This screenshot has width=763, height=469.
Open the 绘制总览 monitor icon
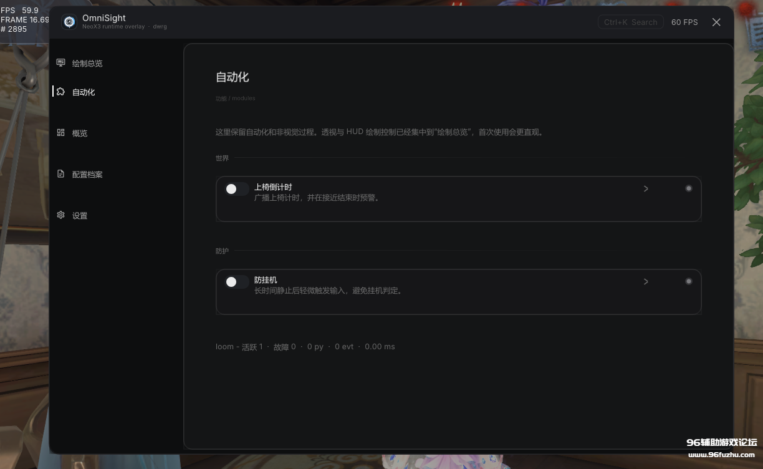60,62
